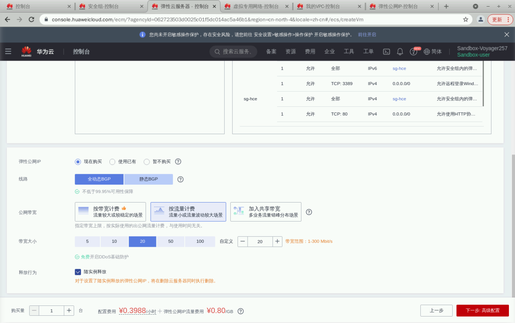Click the search magnifier in console header
Viewport: 515px width, 323px height.
(x=217, y=51)
